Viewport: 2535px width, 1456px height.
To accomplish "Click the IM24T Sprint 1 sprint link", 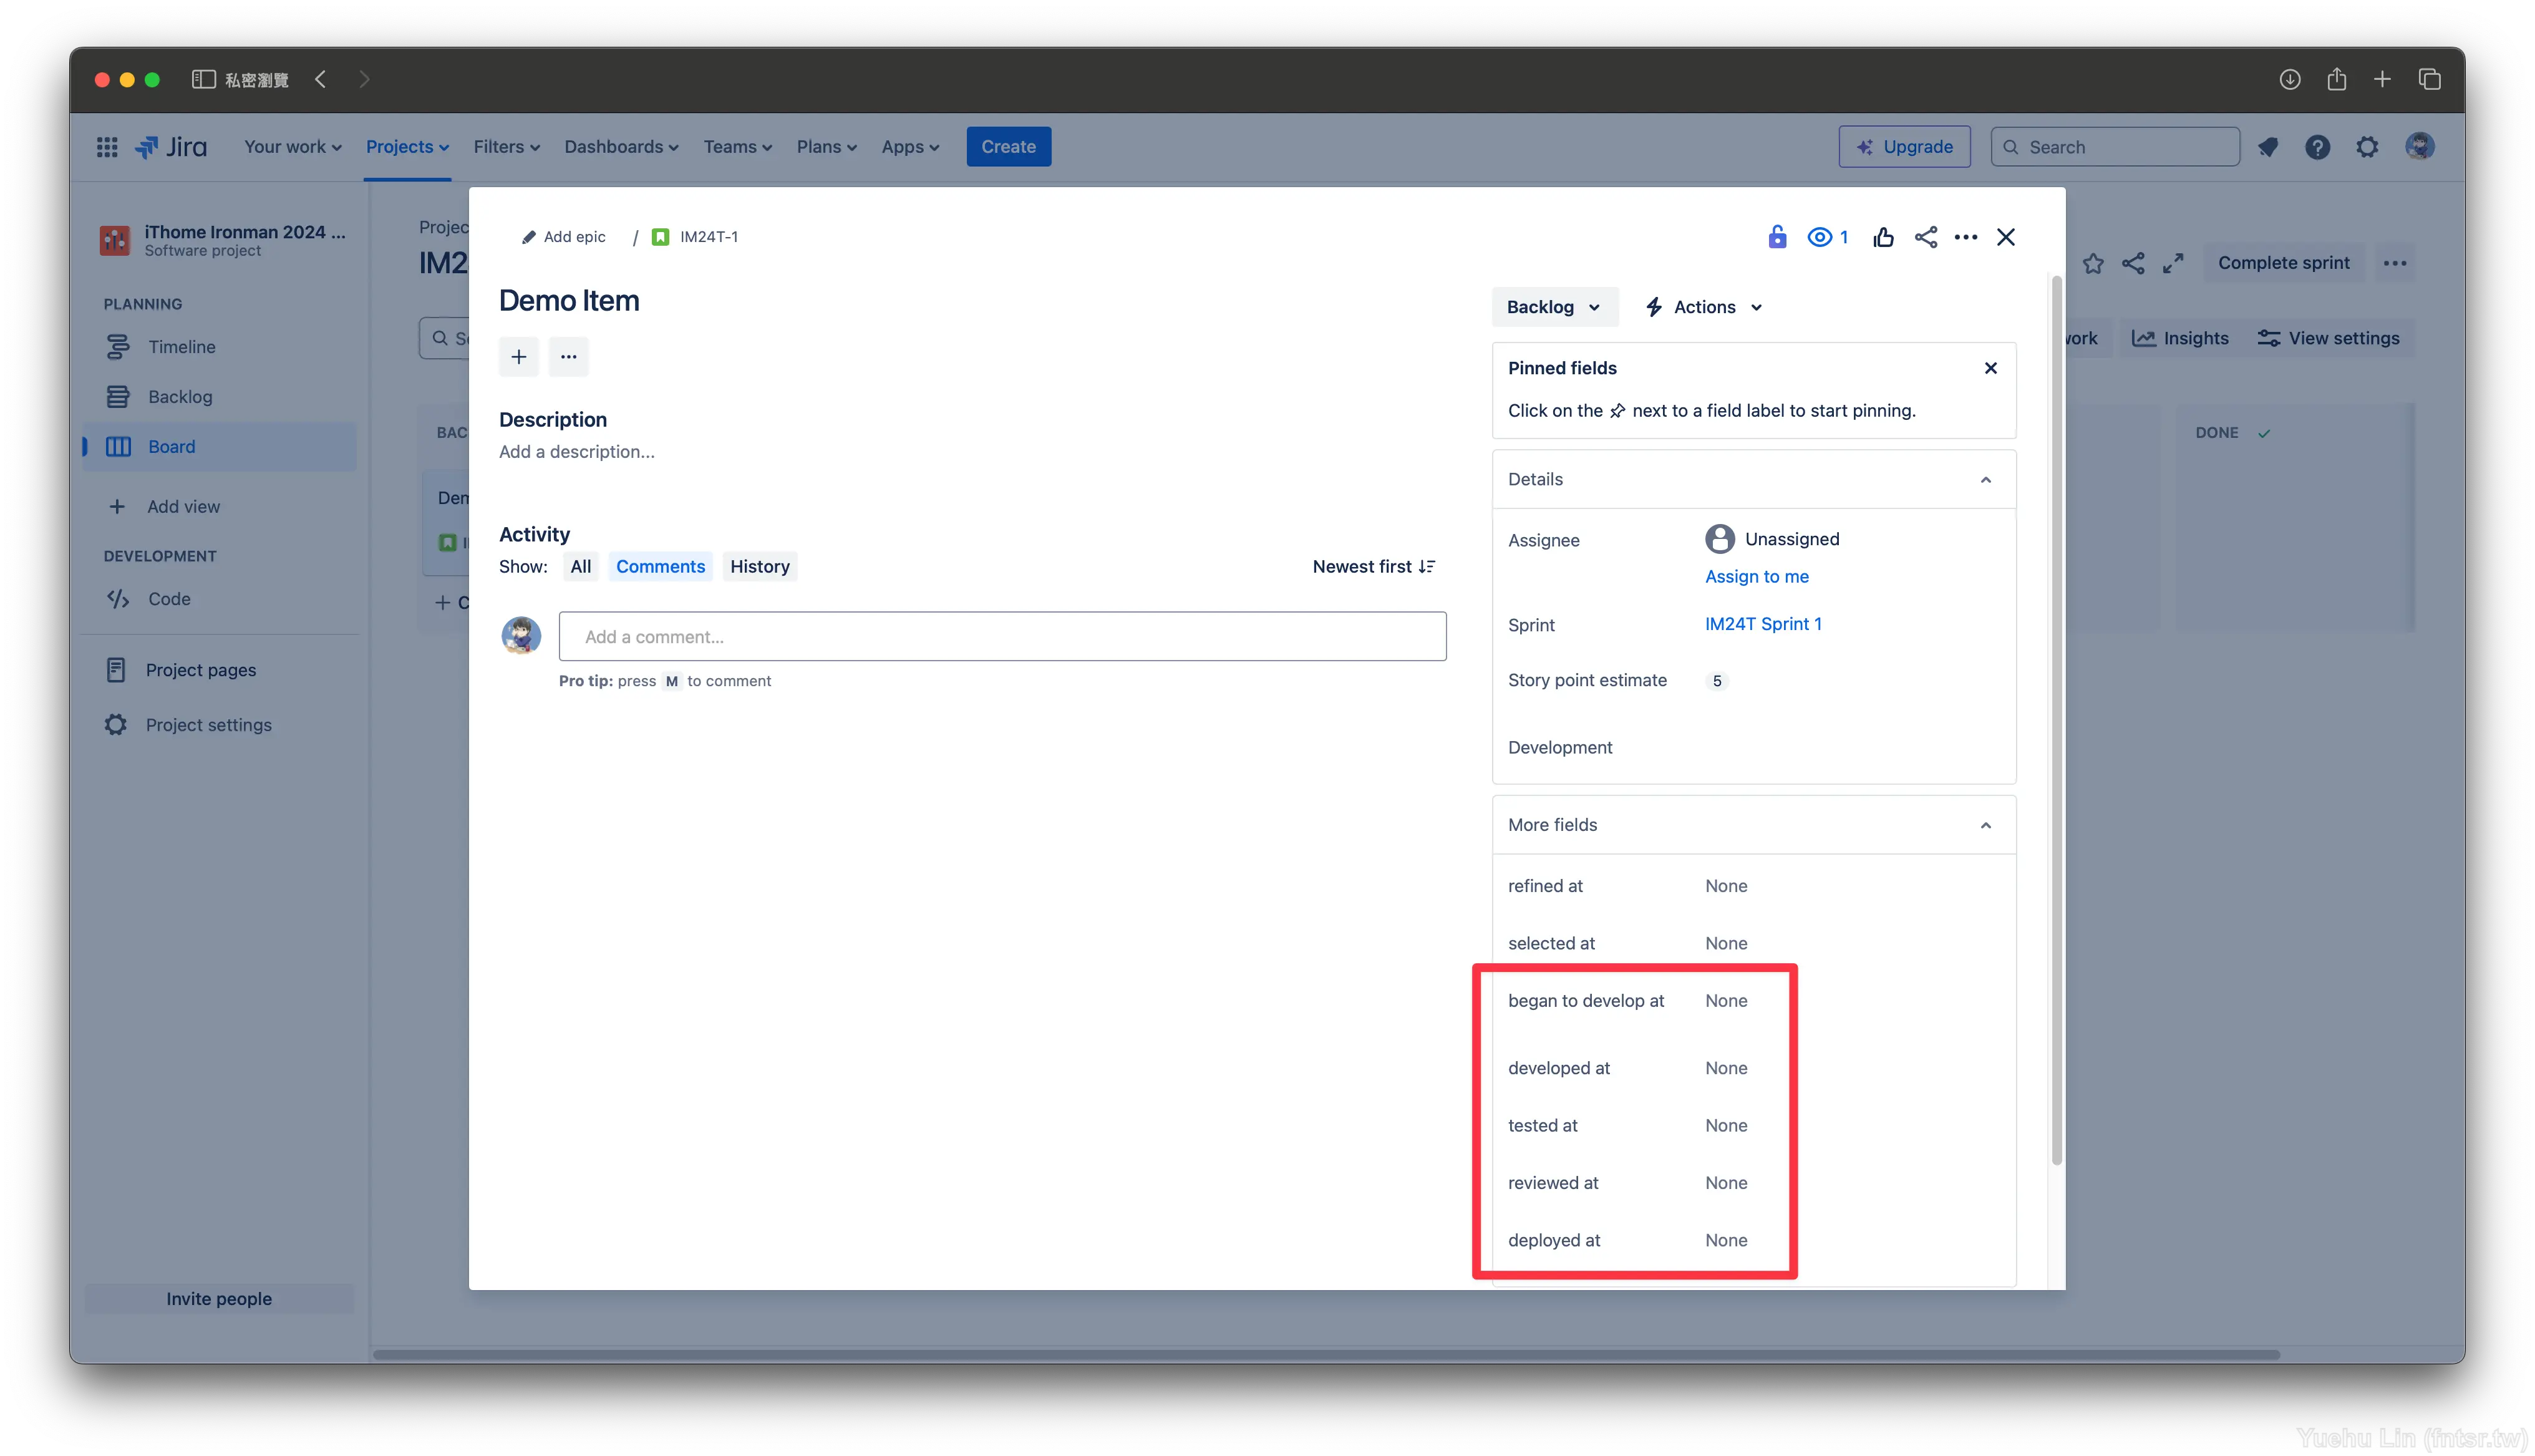I will (1763, 623).
